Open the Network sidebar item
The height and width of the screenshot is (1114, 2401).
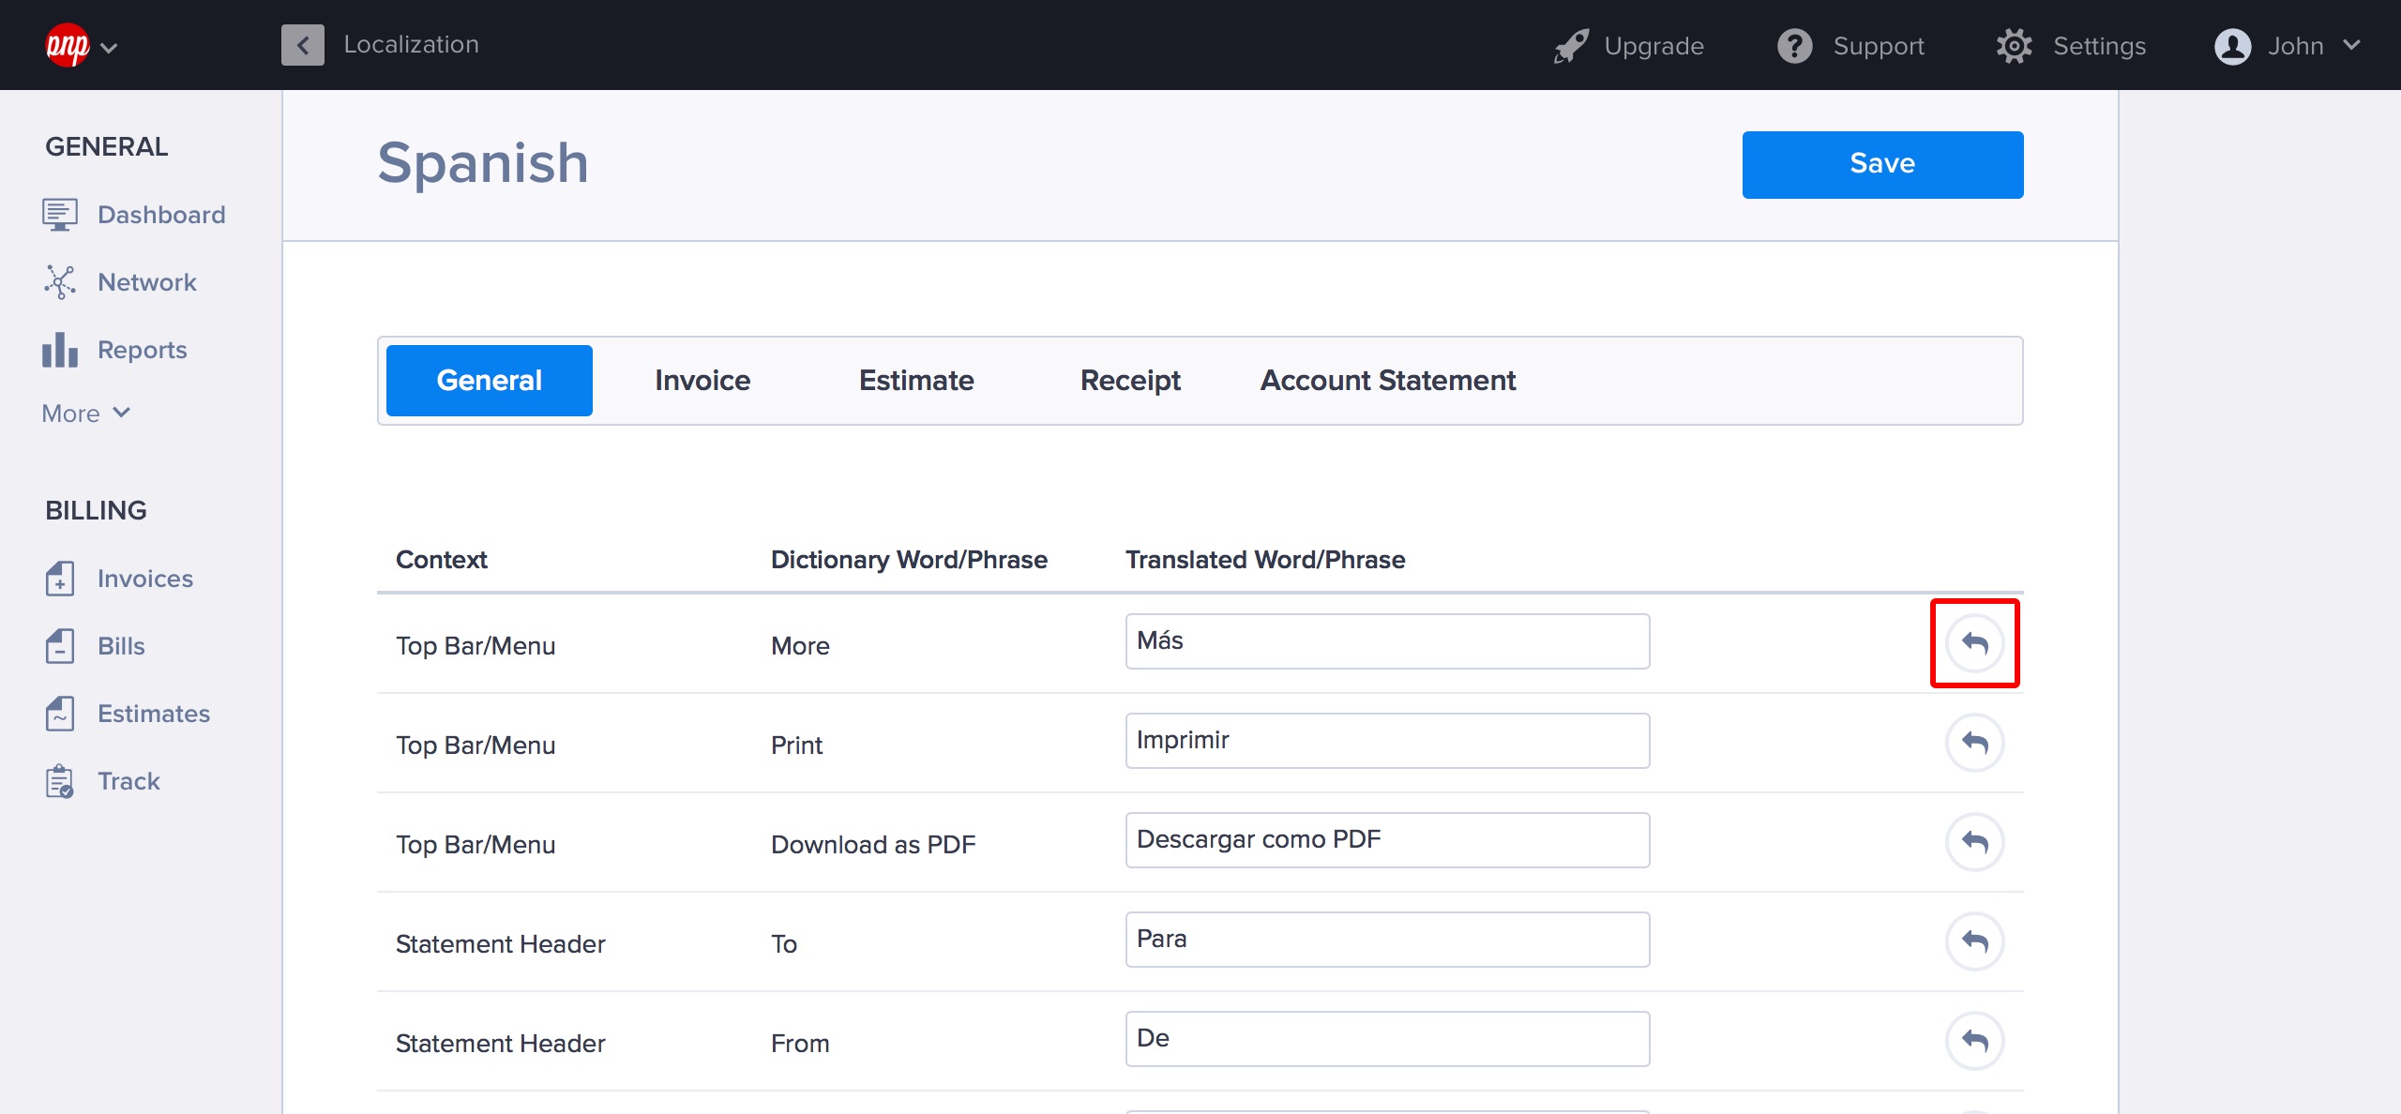tap(146, 282)
